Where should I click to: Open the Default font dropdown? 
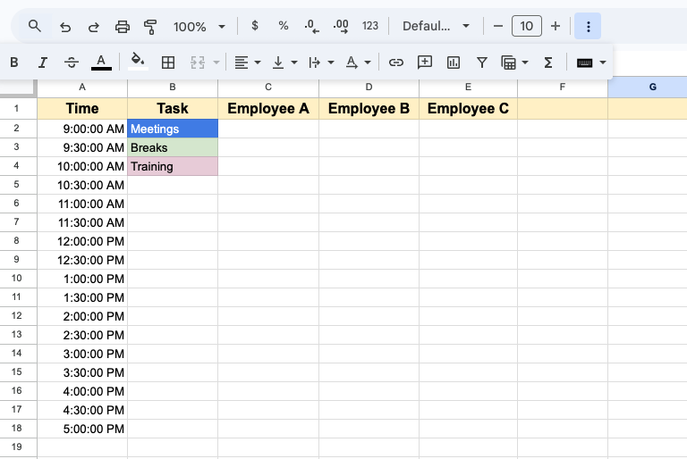tap(436, 26)
